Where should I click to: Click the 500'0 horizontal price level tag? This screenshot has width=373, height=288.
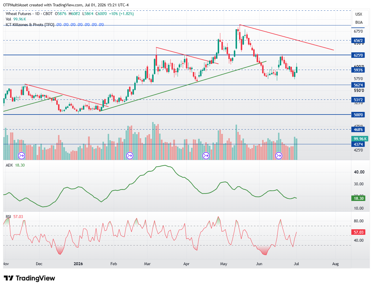click(358, 115)
